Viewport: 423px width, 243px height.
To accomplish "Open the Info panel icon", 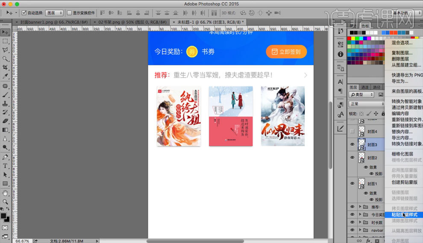I will (x=341, y=55).
